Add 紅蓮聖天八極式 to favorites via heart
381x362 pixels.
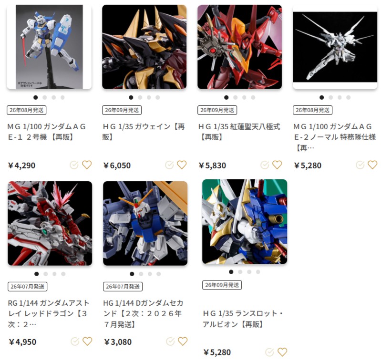(x=277, y=165)
